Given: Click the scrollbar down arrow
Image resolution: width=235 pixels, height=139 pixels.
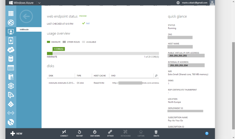Looking at the screenshot, I should (x=234, y=137).
